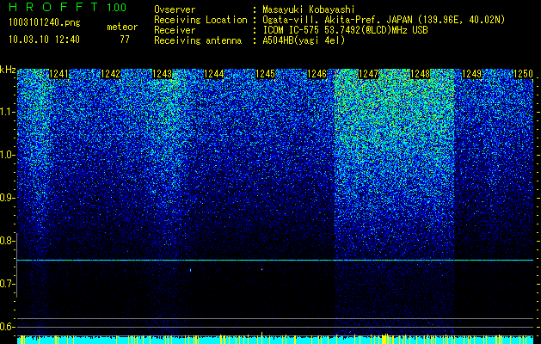Viewport: 541px width, 344px height.
Task: Click the cyan meteor echo dot near 1244
Action: point(190,270)
